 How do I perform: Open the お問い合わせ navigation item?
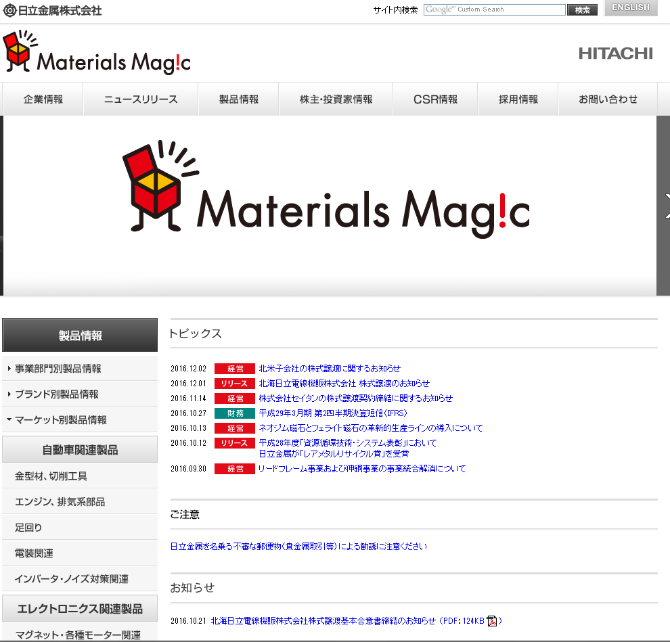(608, 99)
